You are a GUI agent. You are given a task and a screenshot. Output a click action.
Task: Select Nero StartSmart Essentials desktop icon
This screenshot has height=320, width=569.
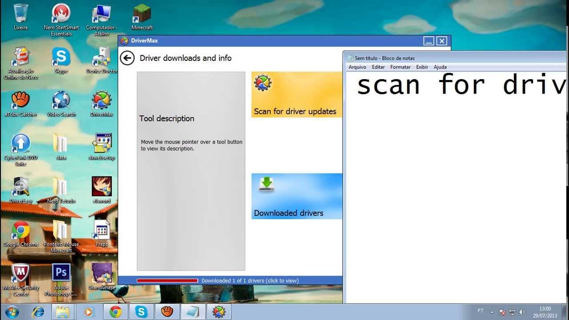click(x=61, y=20)
